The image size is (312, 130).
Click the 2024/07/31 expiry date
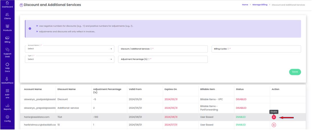171,125
